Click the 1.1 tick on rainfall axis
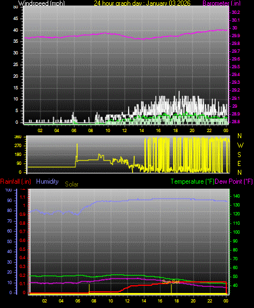 [x=23, y=197]
